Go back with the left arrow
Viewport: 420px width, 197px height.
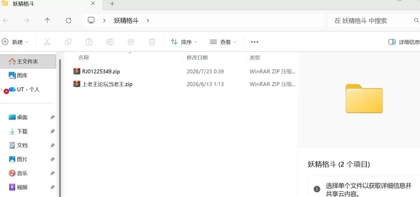click(x=6, y=20)
